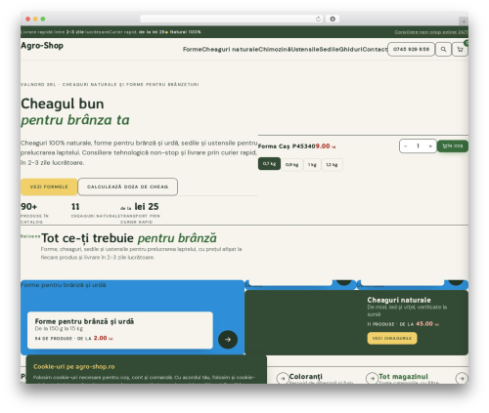
Task: Open the Contact menu item
Action: (375, 50)
